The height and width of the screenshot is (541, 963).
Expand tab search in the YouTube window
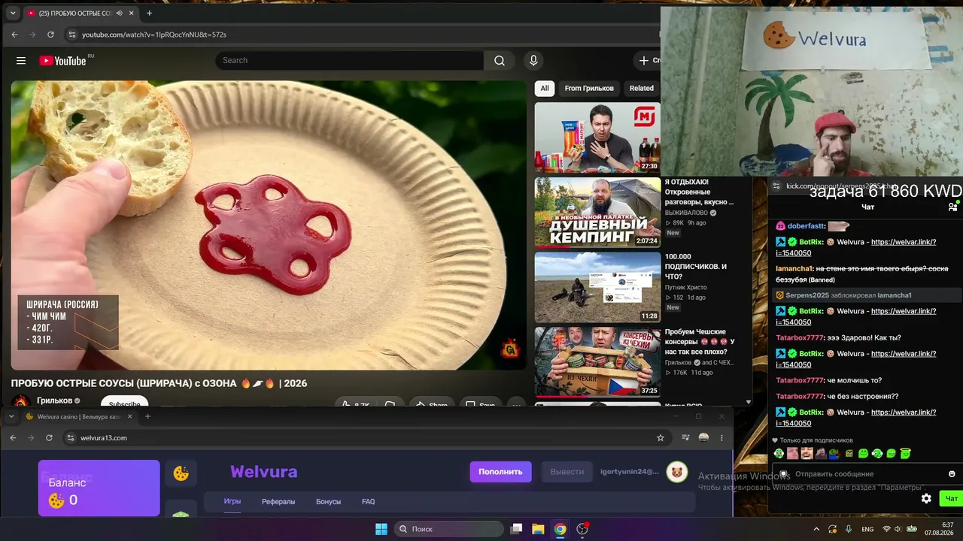12,14
